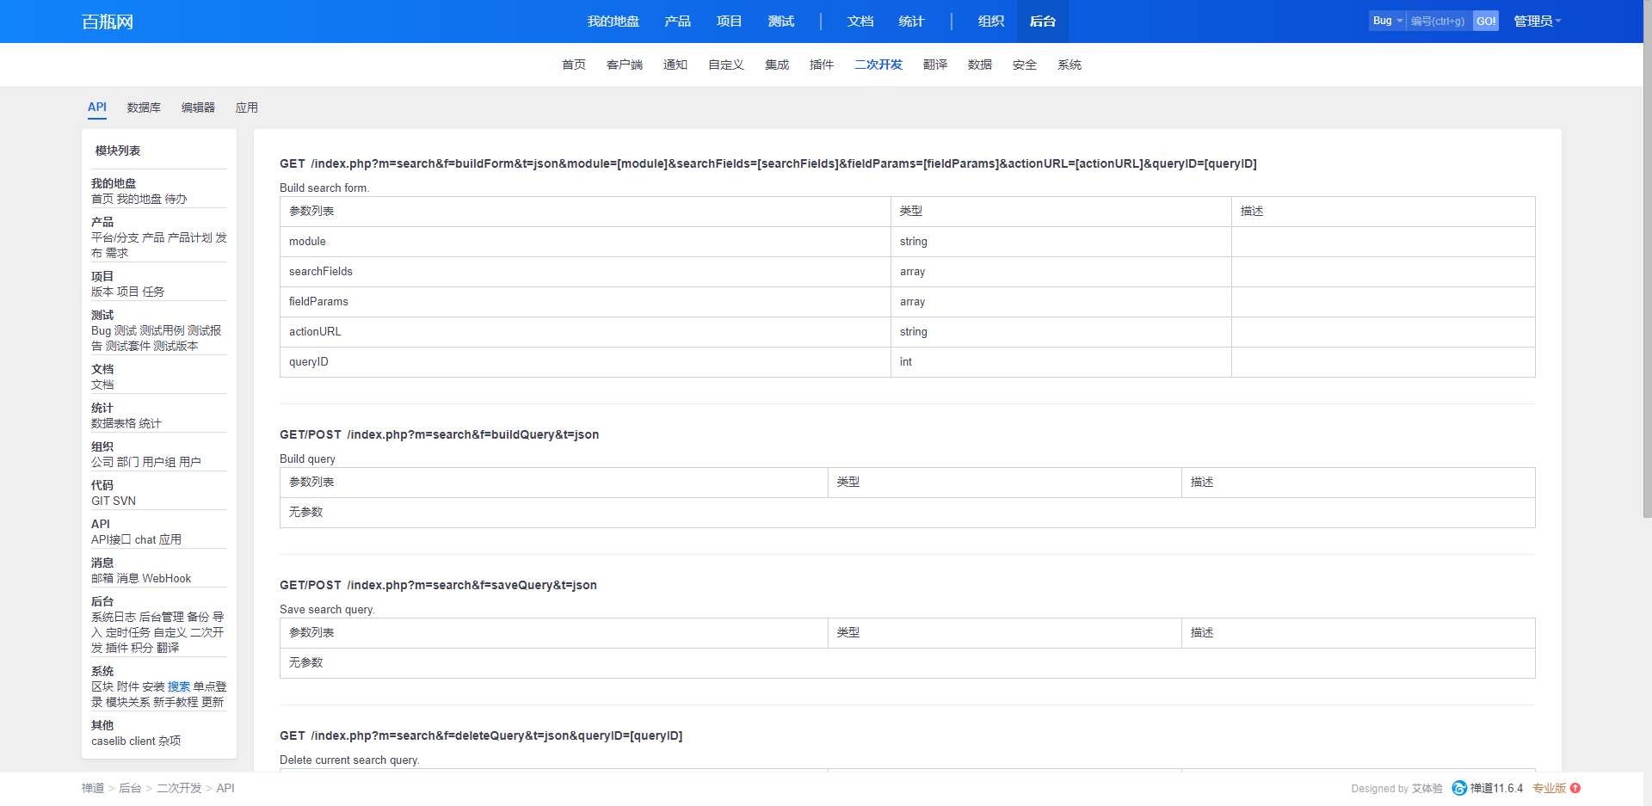Screen dimensions: 1652x806
Task: Open the 应用 tab
Action: 247,108
